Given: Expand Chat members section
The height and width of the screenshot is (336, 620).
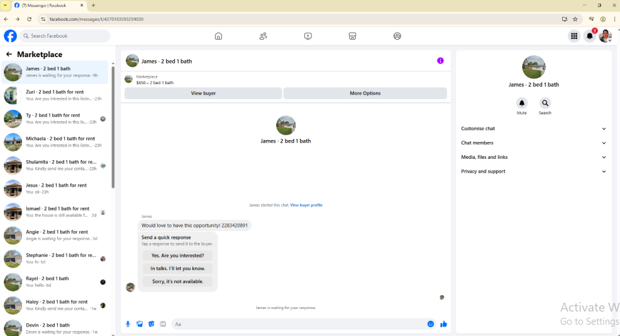Looking at the screenshot, I should (x=533, y=143).
